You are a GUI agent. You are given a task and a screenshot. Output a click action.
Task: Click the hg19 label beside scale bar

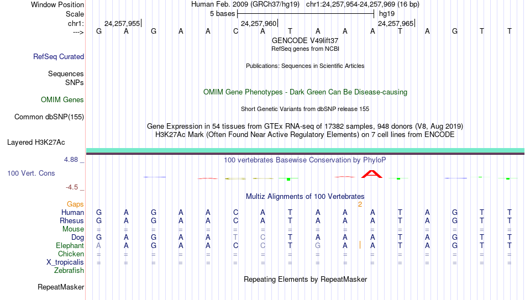(x=387, y=14)
